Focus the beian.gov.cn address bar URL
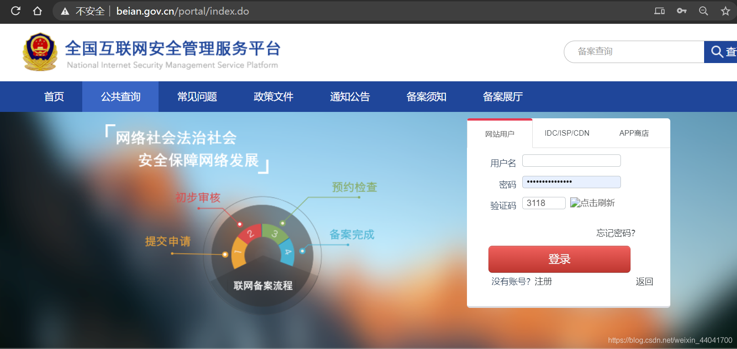 [182, 11]
